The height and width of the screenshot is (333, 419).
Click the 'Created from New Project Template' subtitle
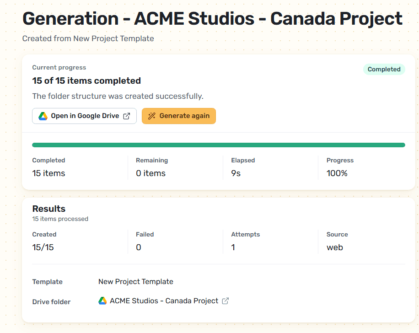(88, 38)
